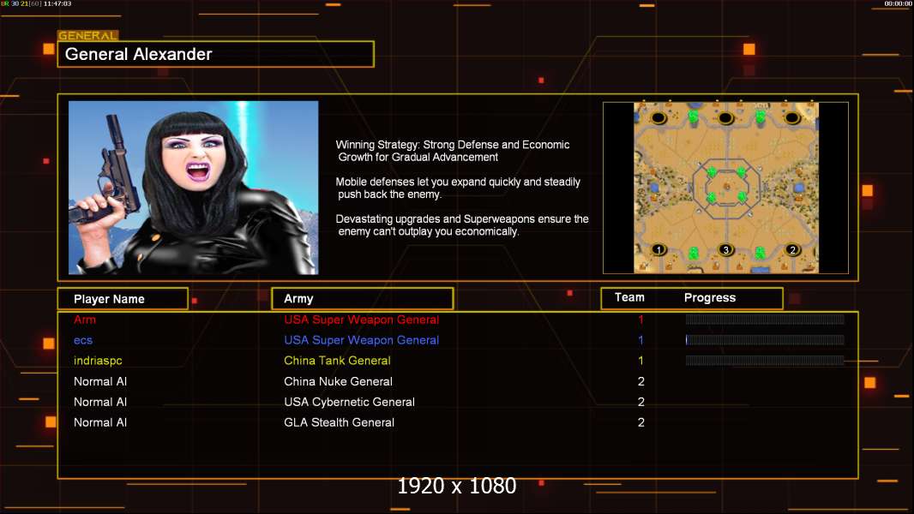Click team number for Arm
Image resolution: width=914 pixels, height=514 pixels.
click(x=640, y=320)
